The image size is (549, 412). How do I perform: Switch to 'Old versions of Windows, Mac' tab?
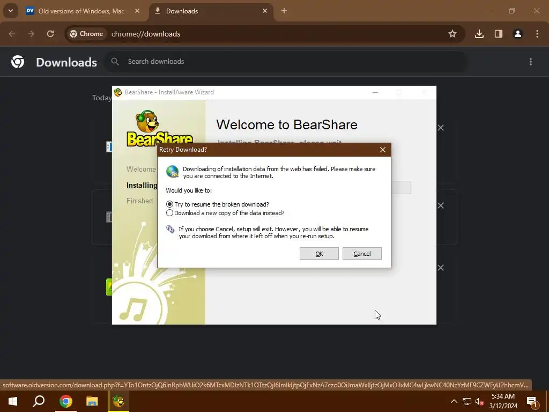81,11
